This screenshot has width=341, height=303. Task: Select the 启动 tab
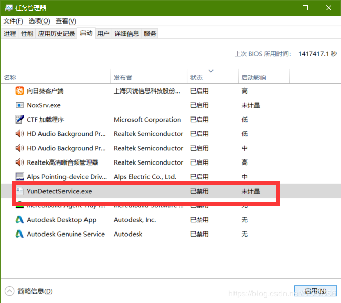coord(86,33)
